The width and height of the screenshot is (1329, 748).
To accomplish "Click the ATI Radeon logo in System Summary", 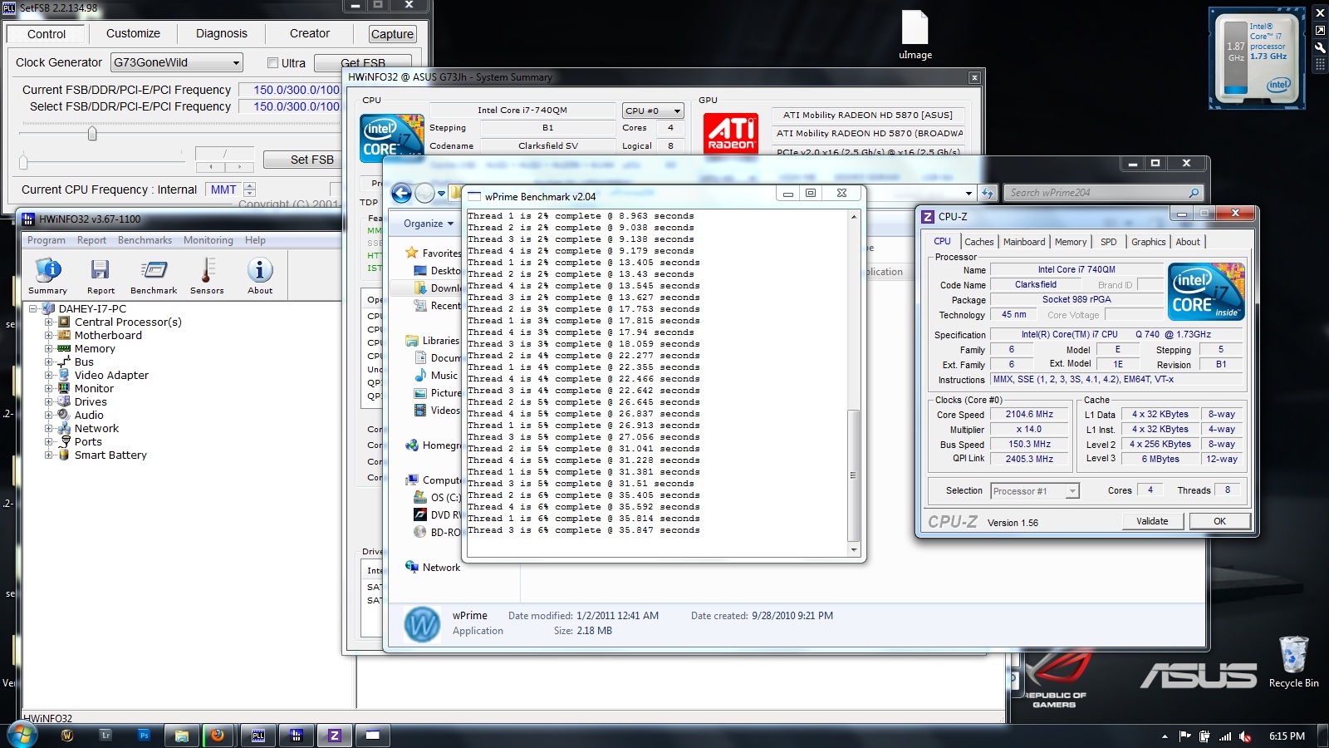I will click(731, 134).
